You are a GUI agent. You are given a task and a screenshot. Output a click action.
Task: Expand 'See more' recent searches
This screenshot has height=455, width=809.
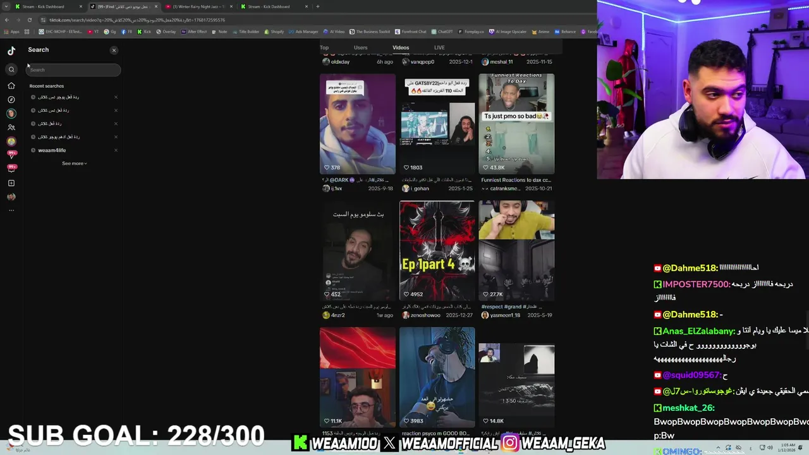click(75, 164)
